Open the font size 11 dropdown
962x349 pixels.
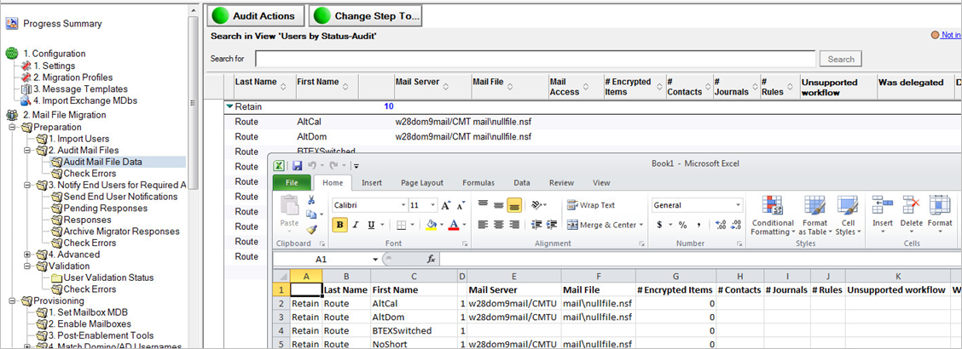click(x=434, y=205)
